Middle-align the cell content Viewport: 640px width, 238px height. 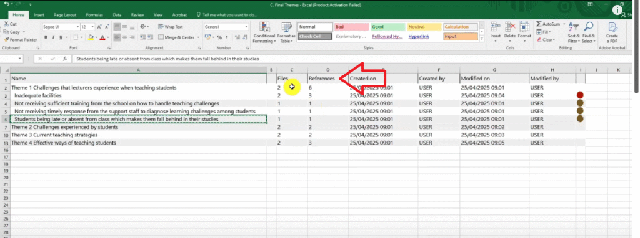click(125, 27)
